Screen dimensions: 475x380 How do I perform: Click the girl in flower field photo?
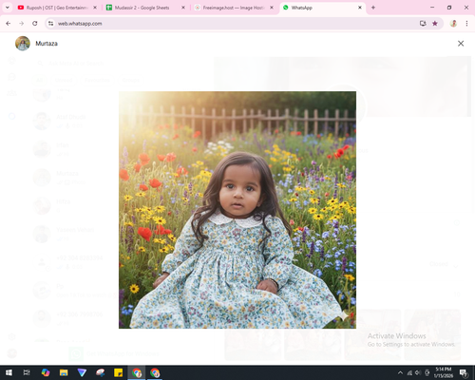pyautogui.click(x=237, y=210)
